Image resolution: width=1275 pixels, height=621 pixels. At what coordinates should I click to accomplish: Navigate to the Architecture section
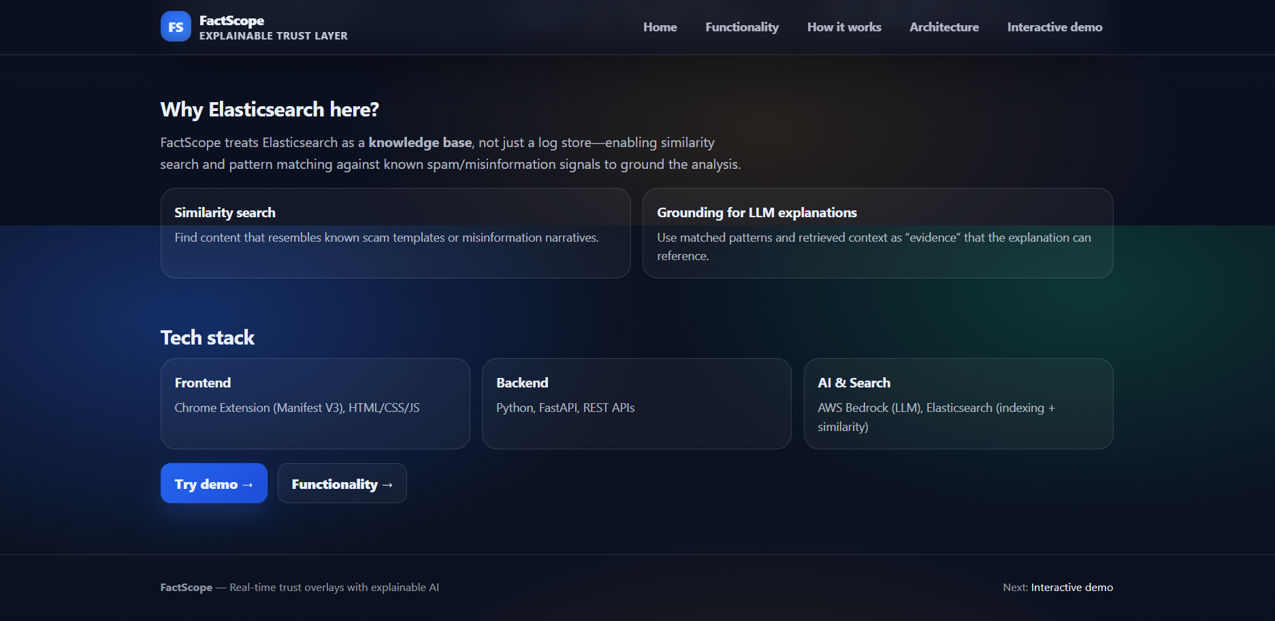point(943,27)
